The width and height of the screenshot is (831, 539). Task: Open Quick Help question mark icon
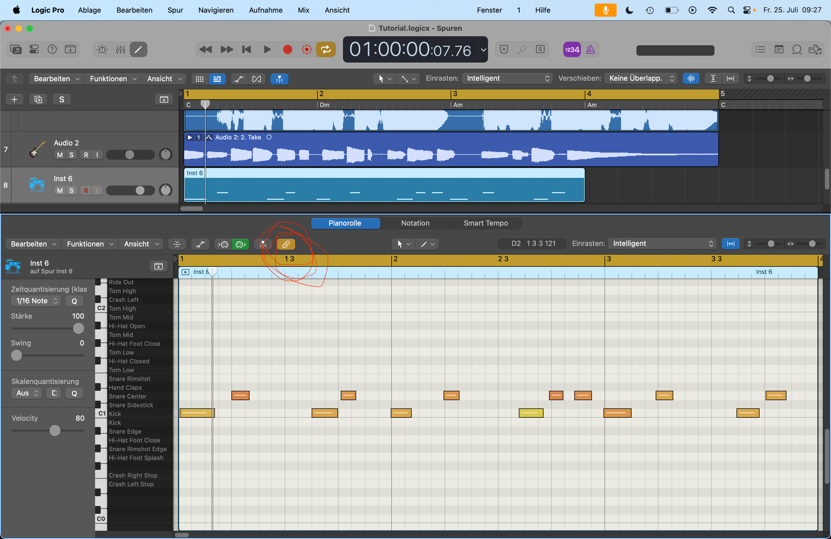click(52, 49)
